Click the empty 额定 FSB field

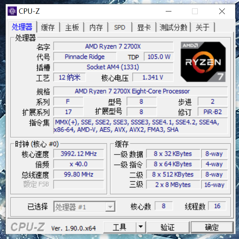79,184
